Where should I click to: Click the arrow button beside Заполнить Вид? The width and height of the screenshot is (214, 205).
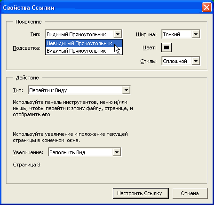pyautogui.click(x=117, y=152)
